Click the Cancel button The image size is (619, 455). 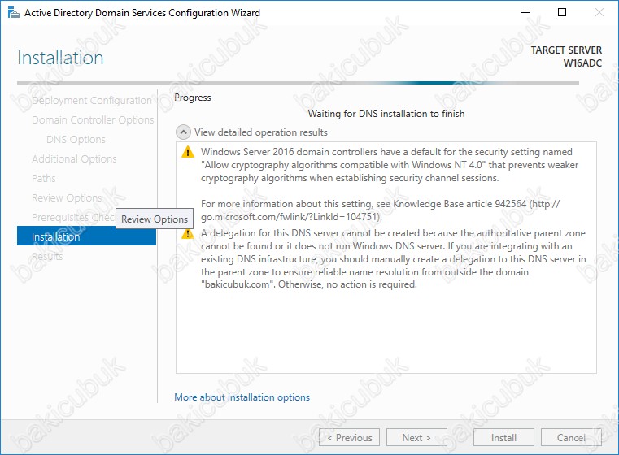point(571,437)
